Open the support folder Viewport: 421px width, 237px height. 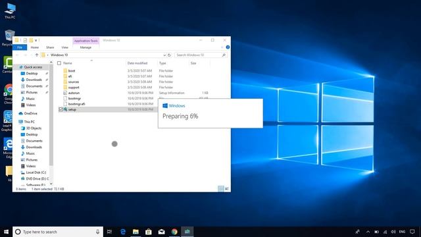(73, 88)
